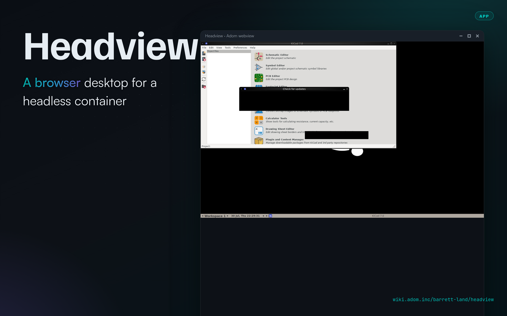Switch to next workspace with the right arrow
This screenshot has height=316, width=507.
(x=228, y=216)
